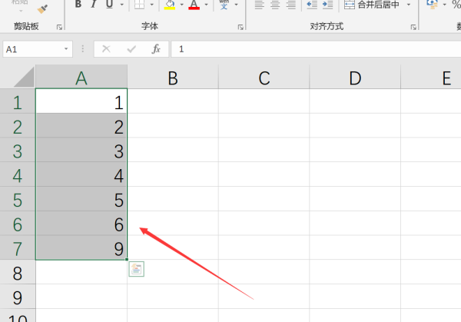461x322 pixels.
Task: Click the formula bar input showing 1
Action: [316, 49]
